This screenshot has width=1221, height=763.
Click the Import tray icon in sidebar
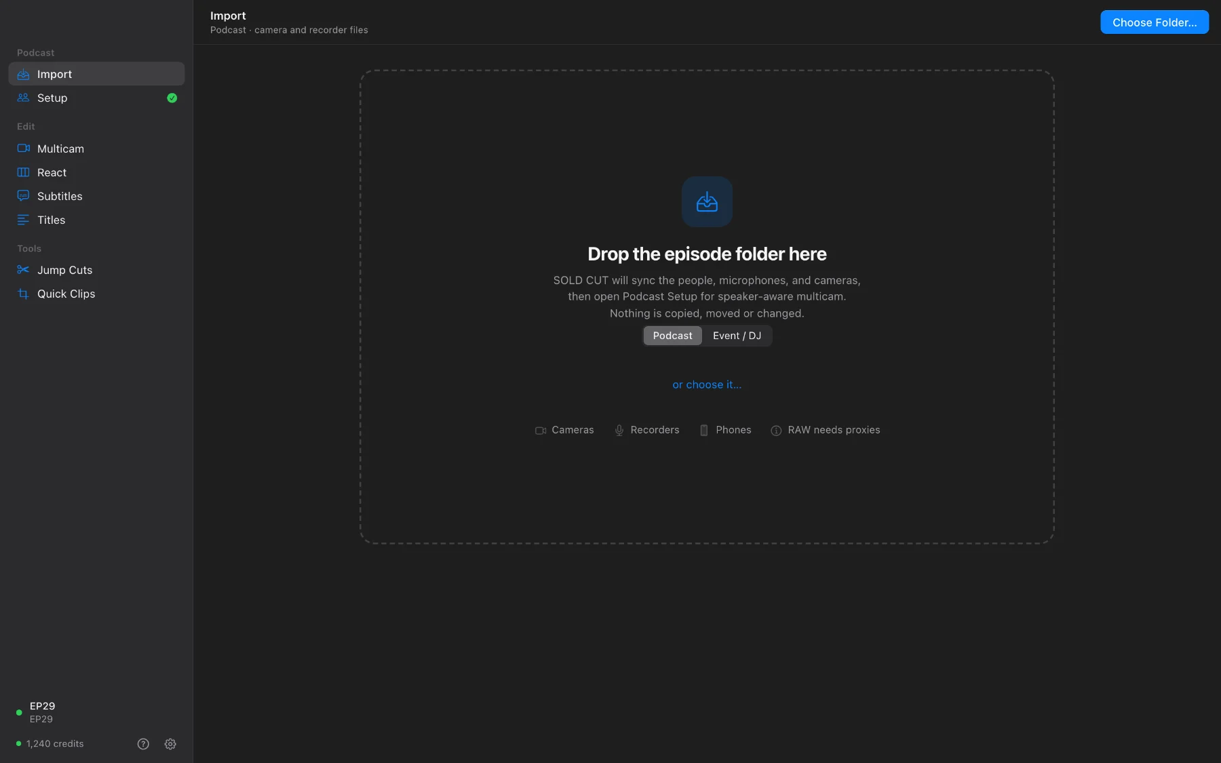(x=23, y=74)
